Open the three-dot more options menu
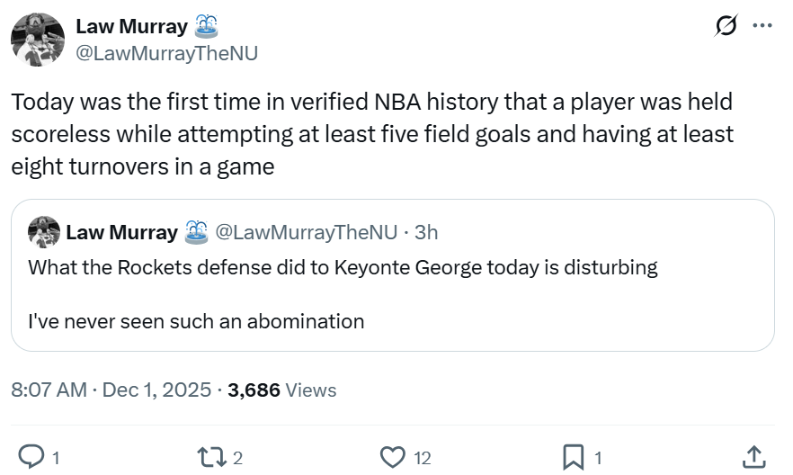The width and height of the screenshot is (793, 475). tap(762, 26)
